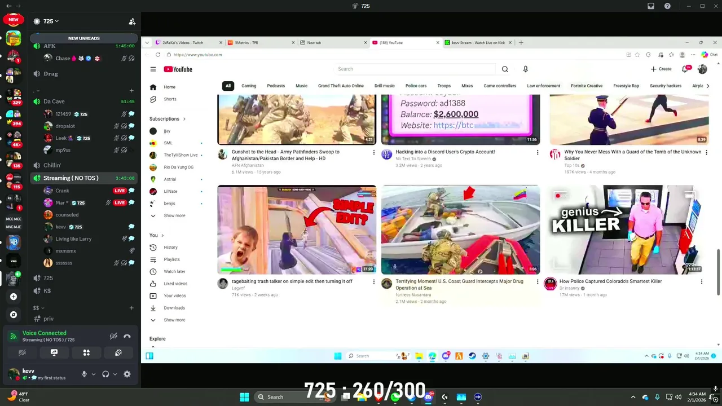Open the SML subscription channel
The width and height of the screenshot is (722, 406).
(168, 143)
